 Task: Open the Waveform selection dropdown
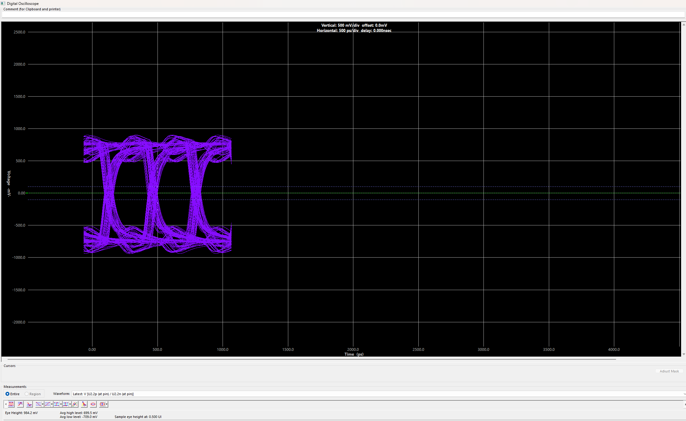(684, 394)
